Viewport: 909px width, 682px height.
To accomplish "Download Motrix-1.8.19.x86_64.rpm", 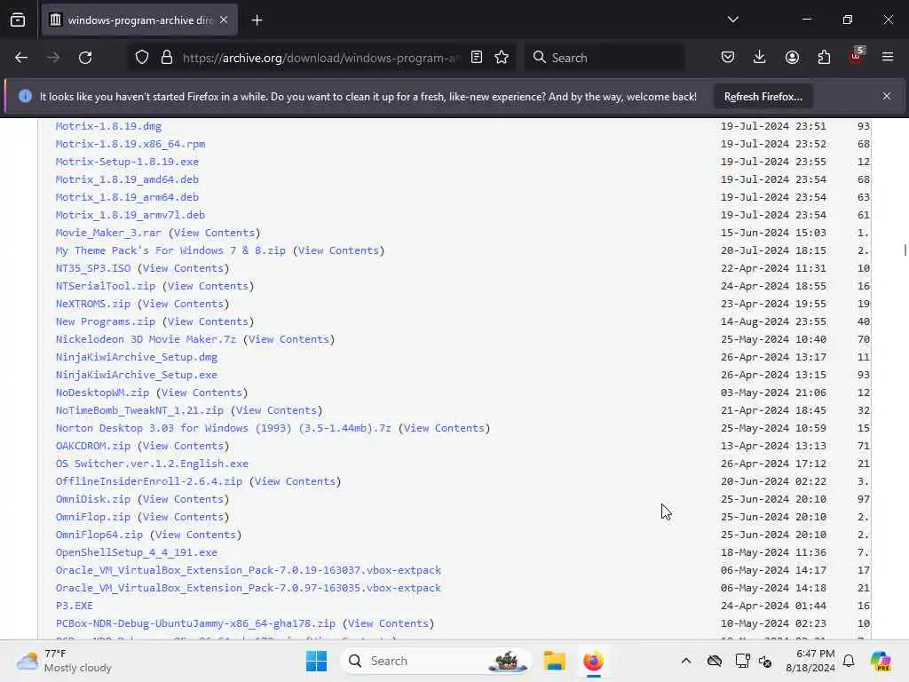I will tap(130, 145).
